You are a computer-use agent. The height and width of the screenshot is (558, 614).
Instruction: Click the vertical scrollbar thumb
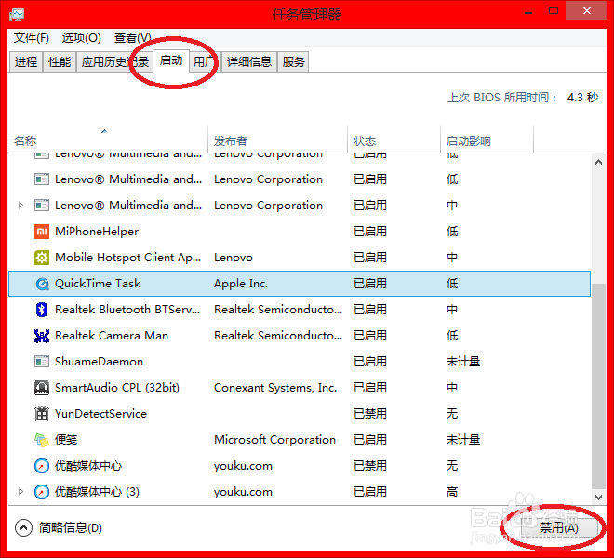click(x=598, y=386)
